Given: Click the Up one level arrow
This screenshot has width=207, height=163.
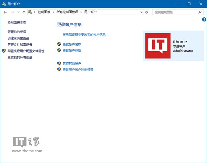Looking at the screenshot, I should (23, 12).
